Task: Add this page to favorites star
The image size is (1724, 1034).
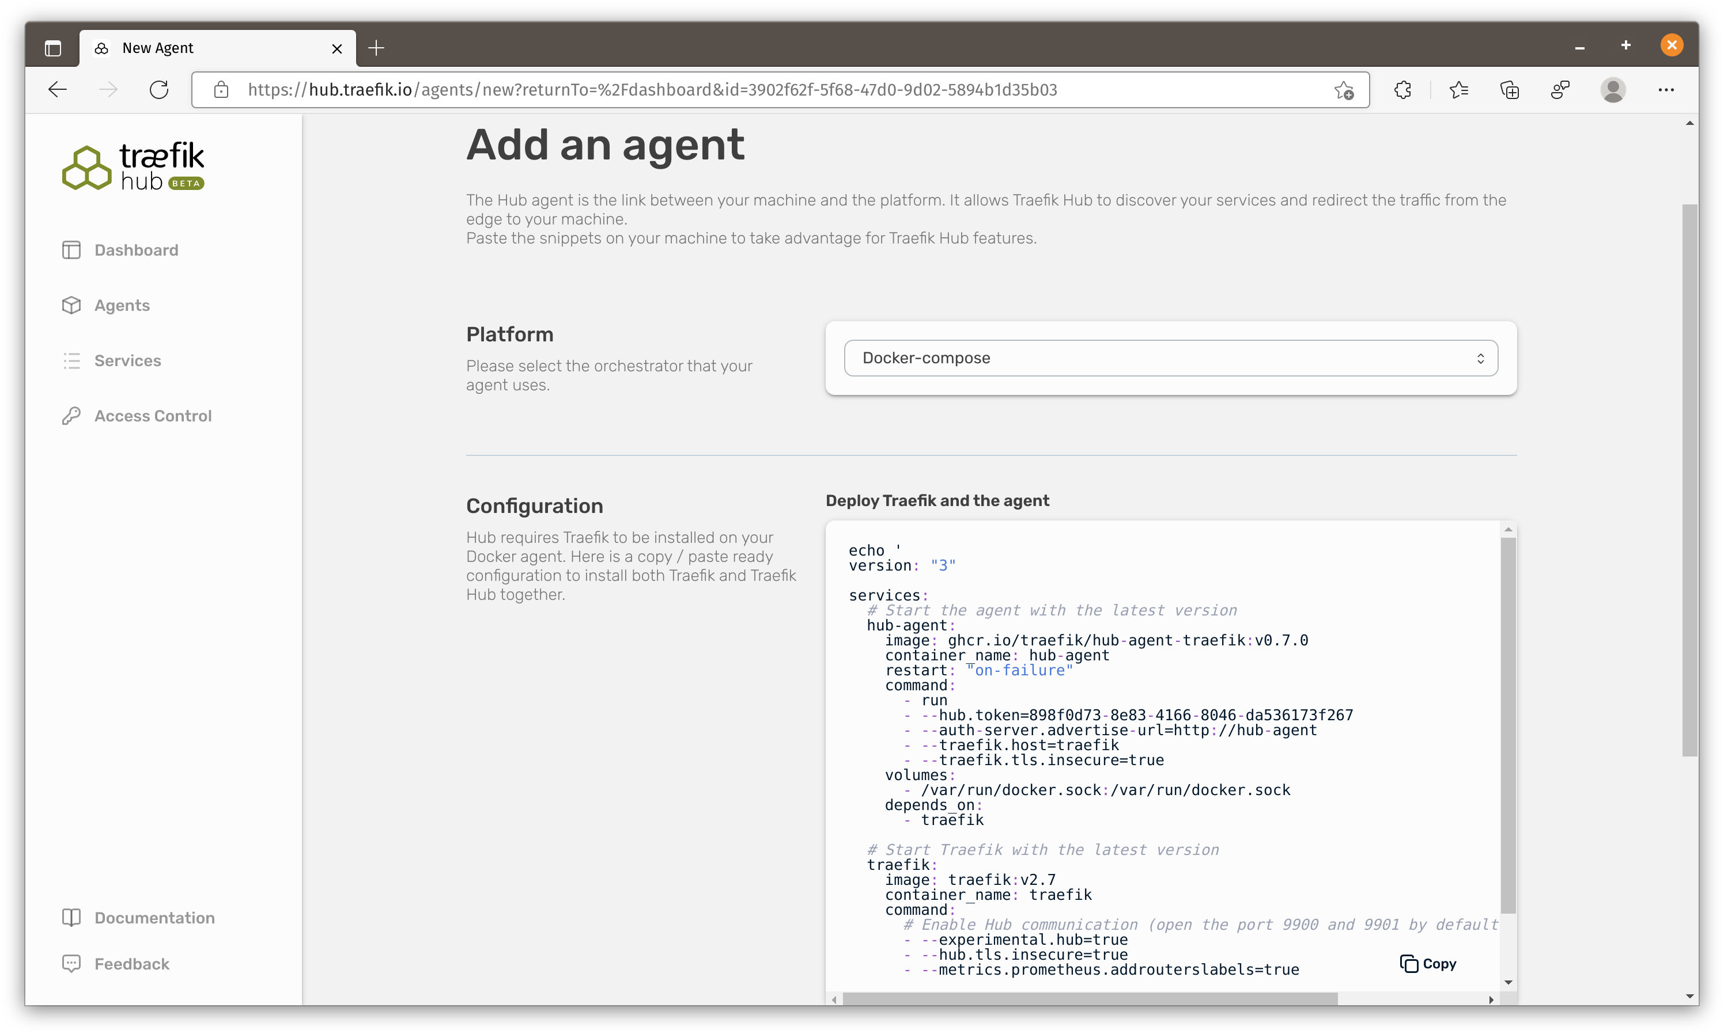Action: point(1344,90)
